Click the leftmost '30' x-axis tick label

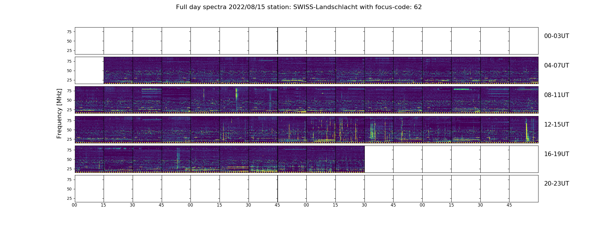(132, 205)
